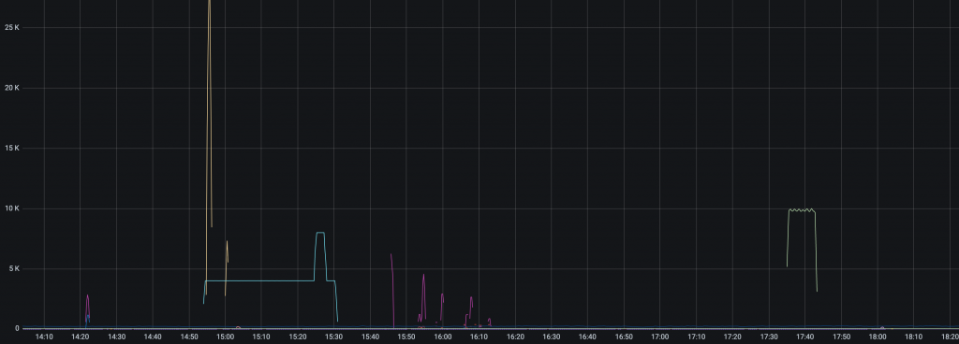Click the 16:30 time axis label
The width and height of the screenshot is (959, 344).
coord(551,337)
